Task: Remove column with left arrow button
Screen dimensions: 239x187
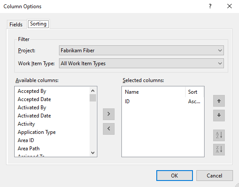Action: point(109,129)
